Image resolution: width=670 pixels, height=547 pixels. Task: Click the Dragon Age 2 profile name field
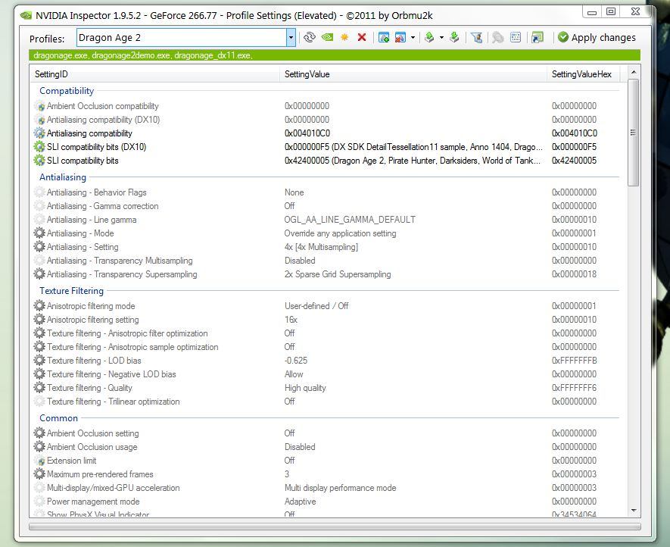click(182, 38)
